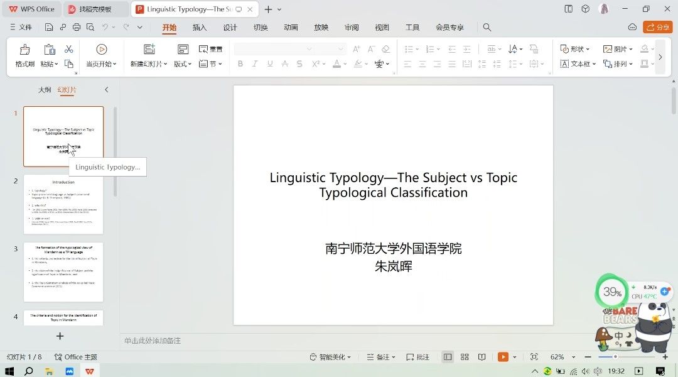678x377 pixels.
Task: Start slideshow from current slide icon
Action: pos(101,50)
